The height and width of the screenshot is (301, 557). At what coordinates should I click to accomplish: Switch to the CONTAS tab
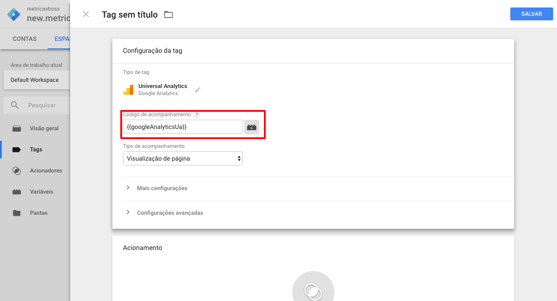[x=25, y=39]
